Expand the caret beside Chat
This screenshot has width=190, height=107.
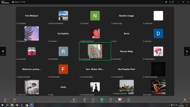tap(88, 99)
